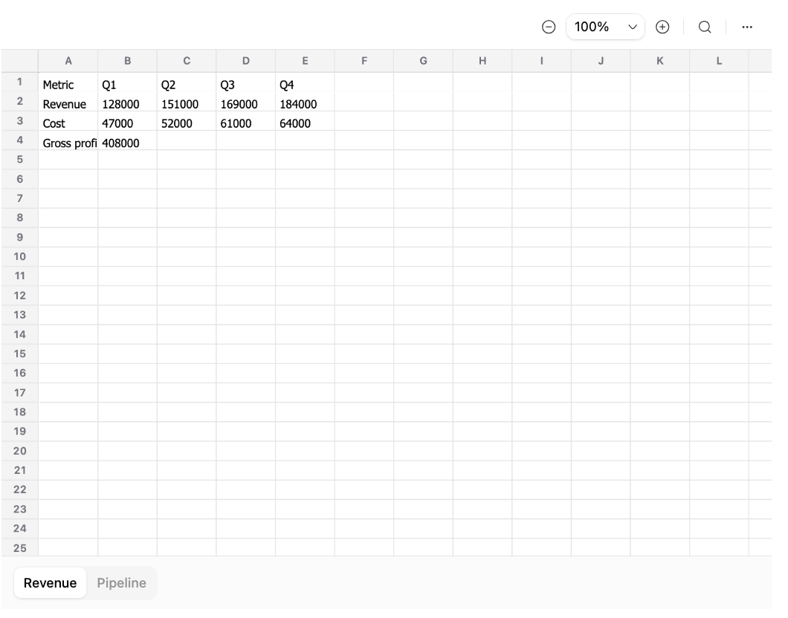788x618 pixels.
Task: Select column D header
Action: [x=246, y=61]
